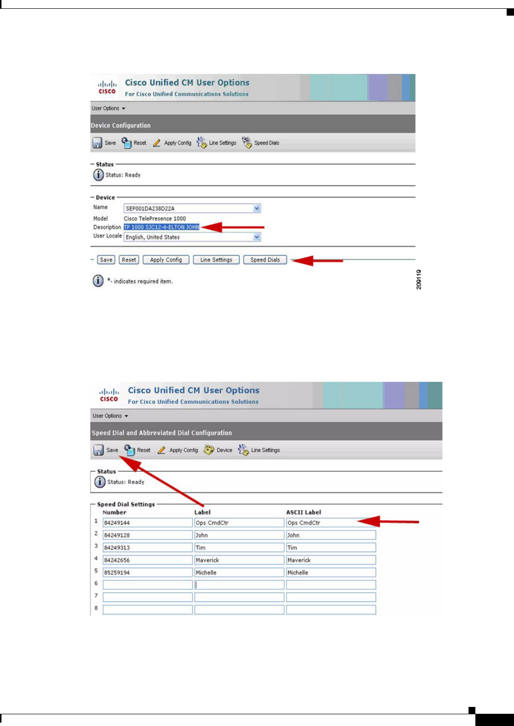Click the Label field for speed dial 6 with the cursor
Screen dimensions: 514x726
click(x=239, y=585)
